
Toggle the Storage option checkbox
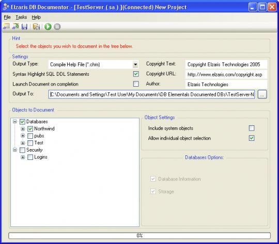click(x=153, y=191)
